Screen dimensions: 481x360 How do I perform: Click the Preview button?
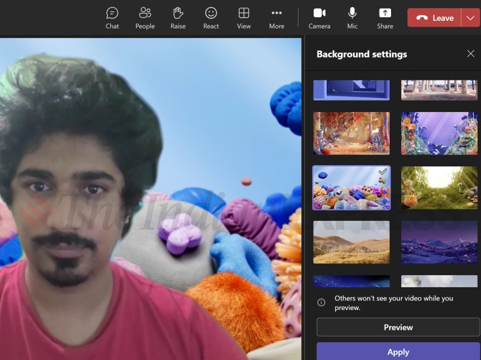pos(398,327)
